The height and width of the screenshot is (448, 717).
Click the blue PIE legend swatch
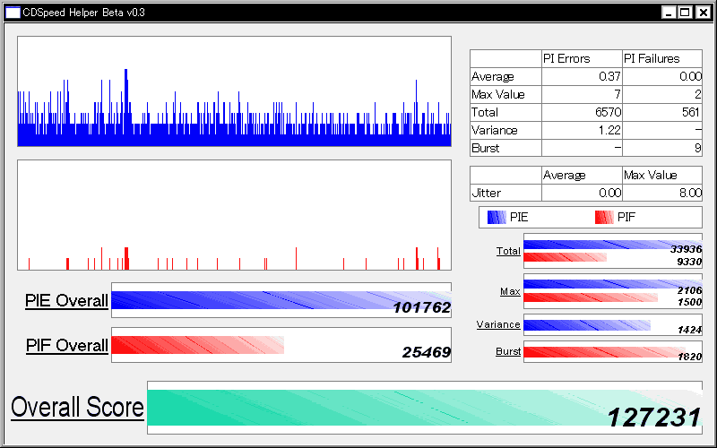pyautogui.click(x=497, y=217)
